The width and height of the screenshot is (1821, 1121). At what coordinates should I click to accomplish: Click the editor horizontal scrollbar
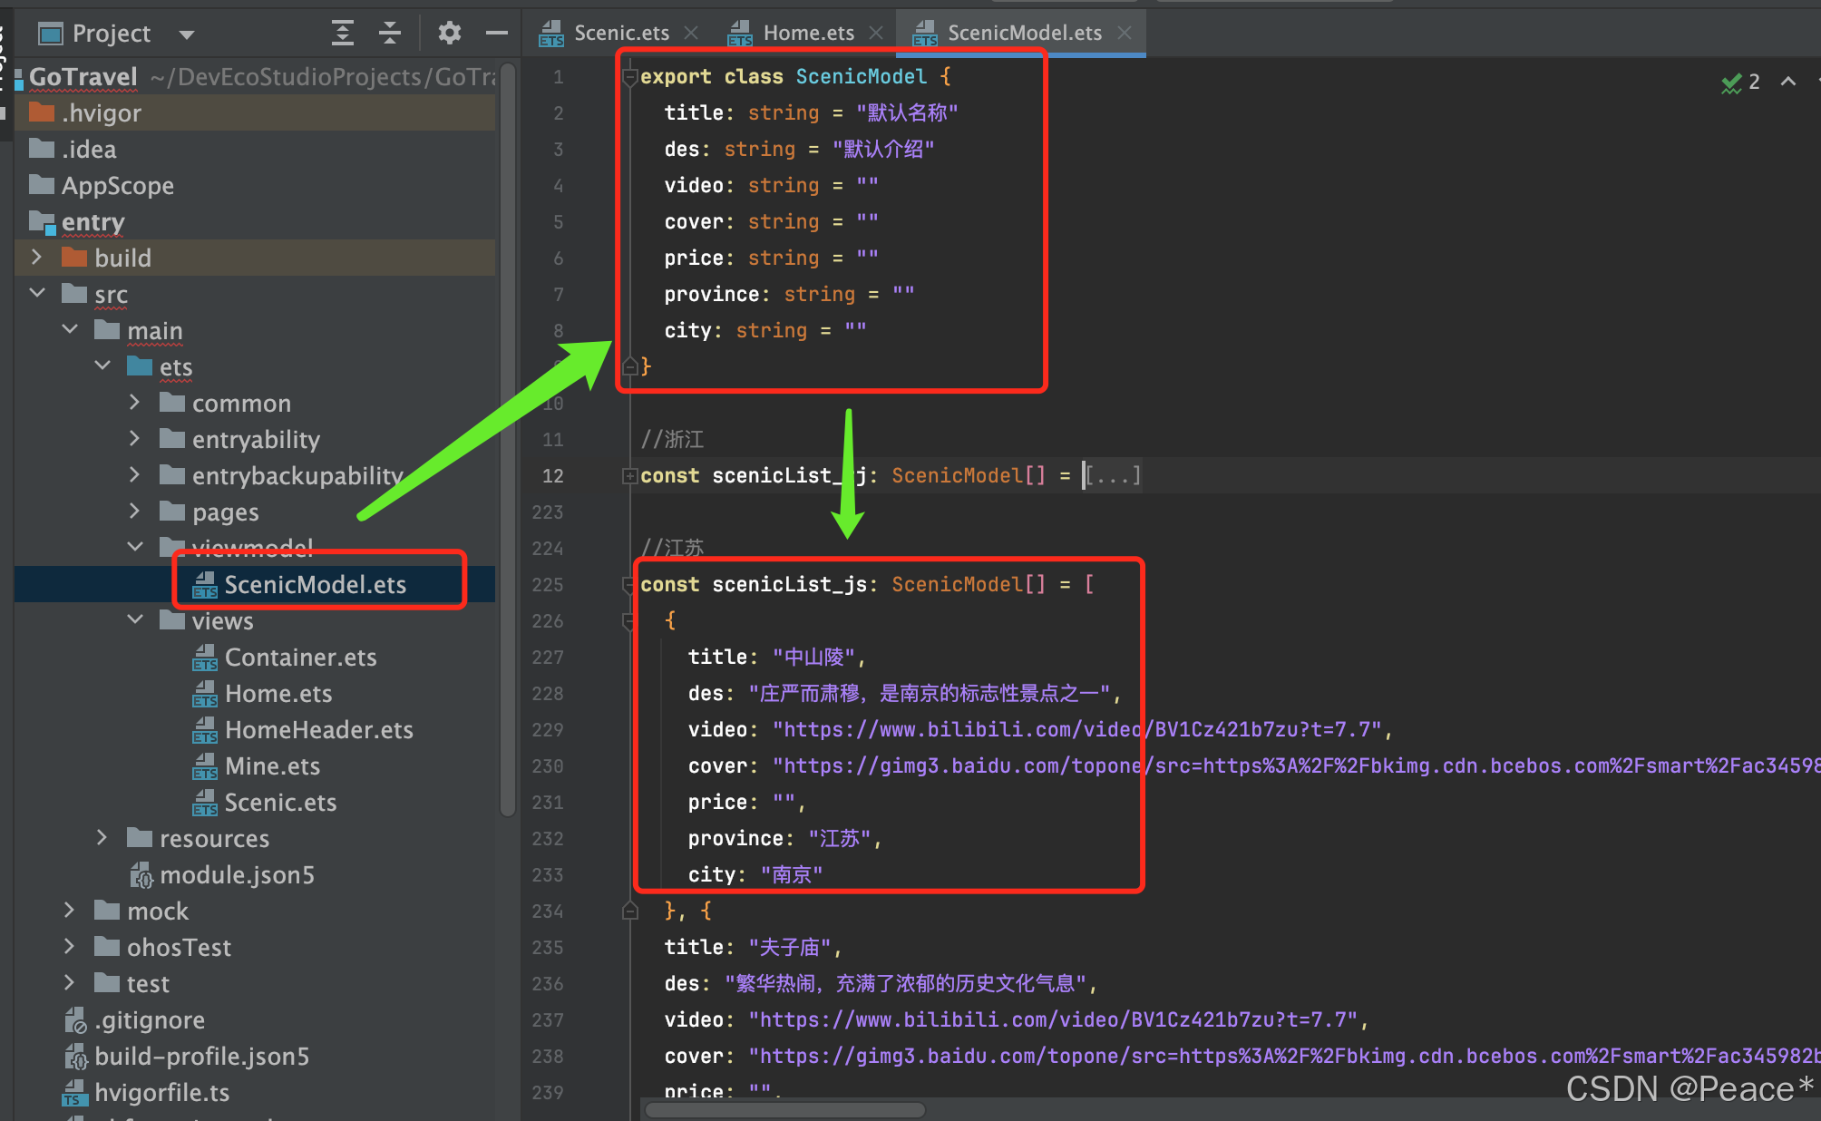tap(785, 1110)
